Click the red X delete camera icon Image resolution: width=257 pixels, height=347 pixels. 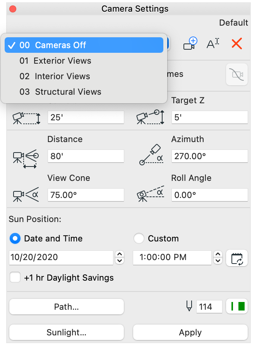tap(236, 43)
